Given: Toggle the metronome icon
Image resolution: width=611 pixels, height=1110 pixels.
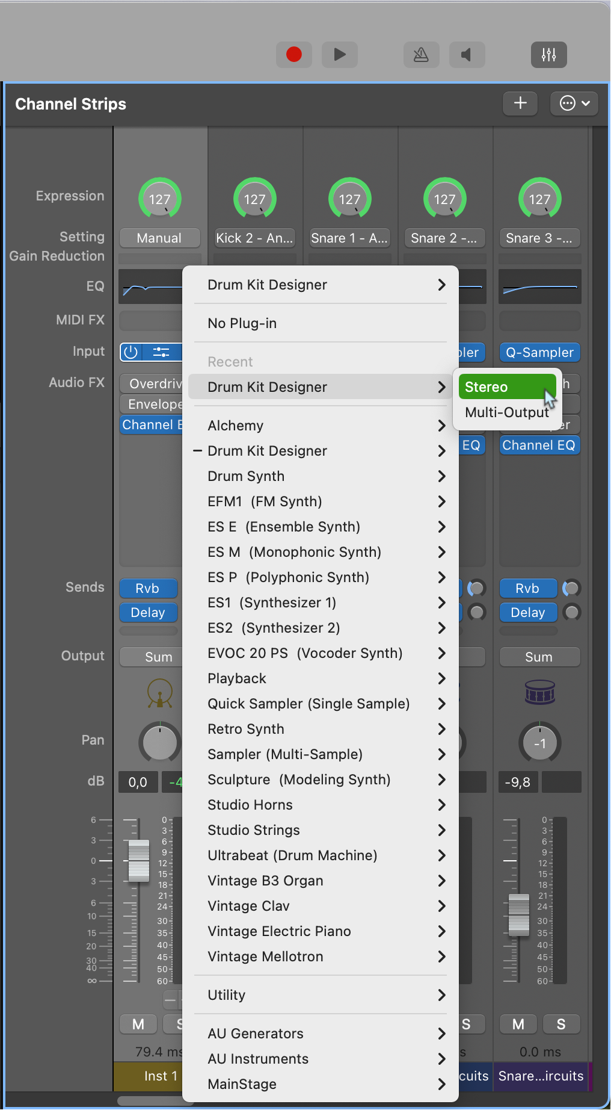Looking at the screenshot, I should 421,55.
